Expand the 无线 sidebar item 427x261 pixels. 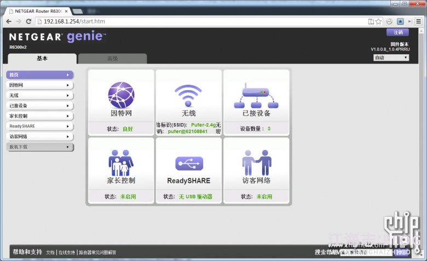(39, 95)
